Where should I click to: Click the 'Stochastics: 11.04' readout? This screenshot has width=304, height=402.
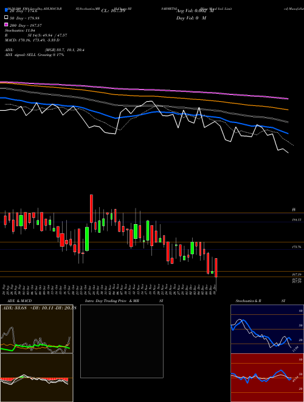(21, 30)
